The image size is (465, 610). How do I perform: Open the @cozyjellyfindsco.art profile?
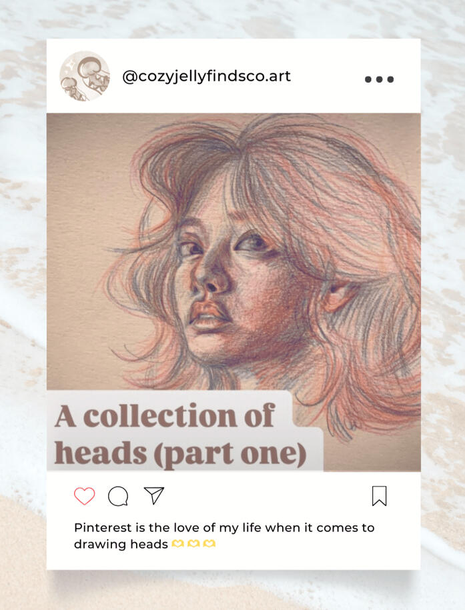tap(205, 77)
